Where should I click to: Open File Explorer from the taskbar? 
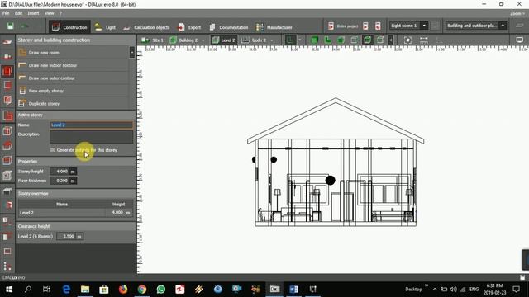tap(85, 290)
